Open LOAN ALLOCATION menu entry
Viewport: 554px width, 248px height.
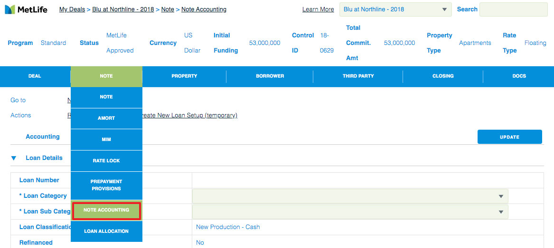pos(106,231)
